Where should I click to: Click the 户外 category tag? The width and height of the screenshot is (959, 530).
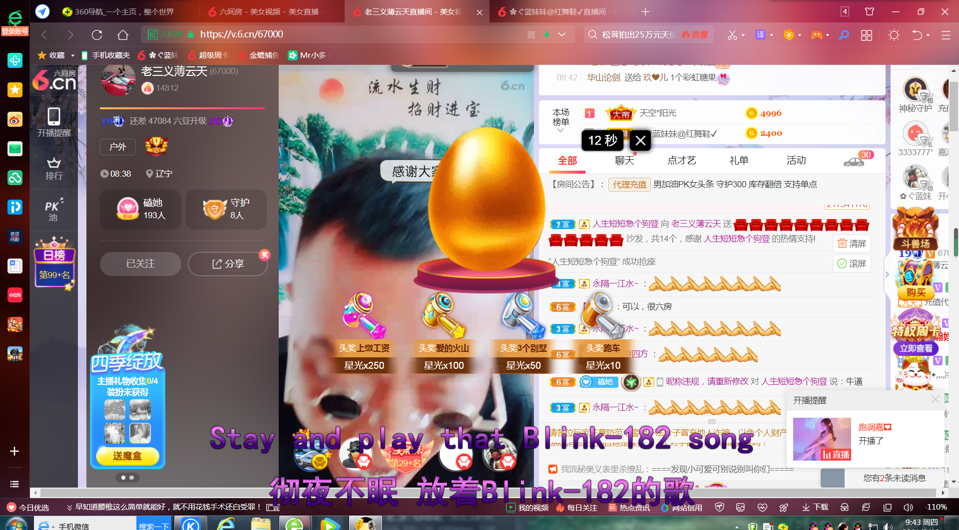(118, 147)
